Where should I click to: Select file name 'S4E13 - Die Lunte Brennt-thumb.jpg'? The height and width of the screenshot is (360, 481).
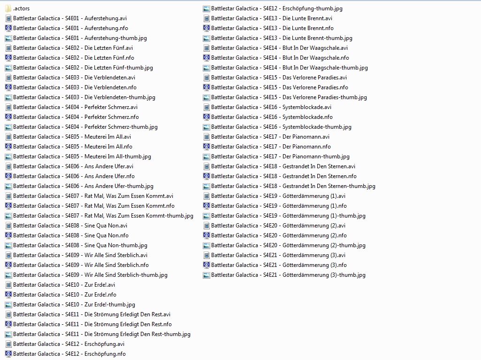[282, 38]
